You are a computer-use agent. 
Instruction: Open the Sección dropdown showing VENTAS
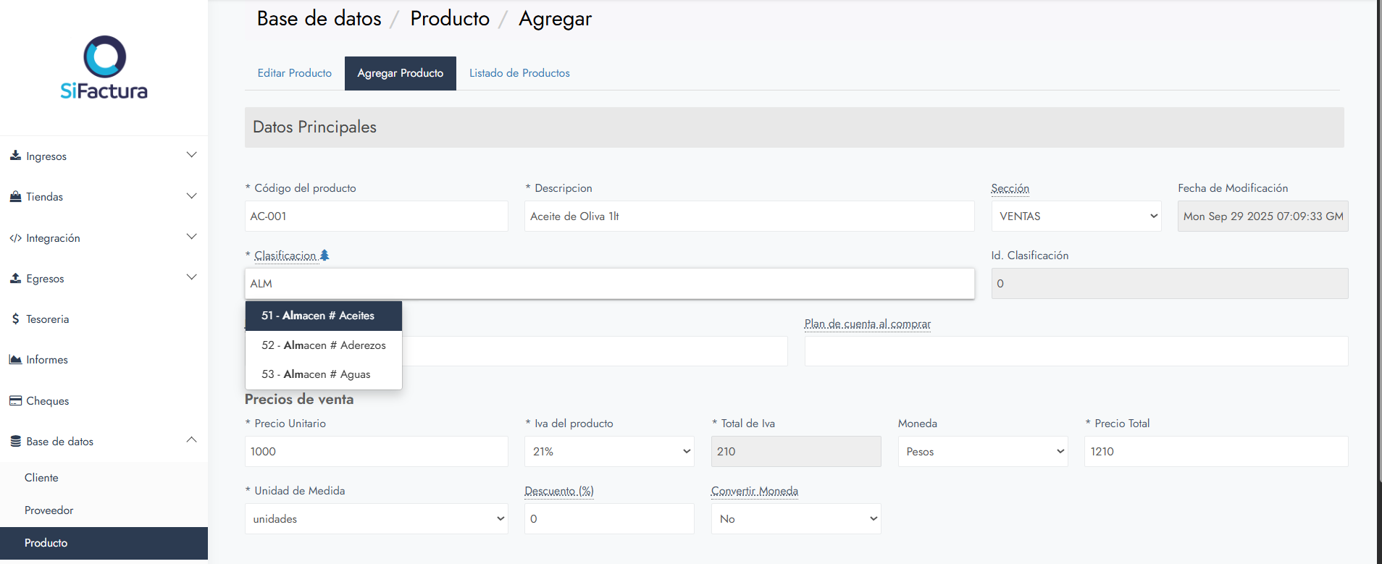tap(1076, 216)
